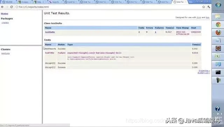Select the testReports test name cell
This screenshot has width=224, height=127.
click(x=50, y=49)
